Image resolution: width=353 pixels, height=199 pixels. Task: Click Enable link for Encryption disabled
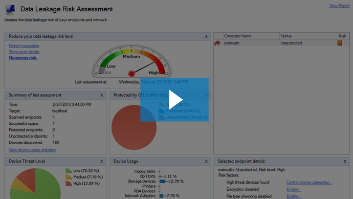(x=294, y=189)
